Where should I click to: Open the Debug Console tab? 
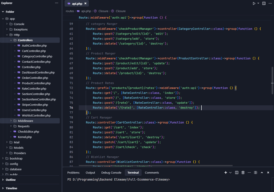click(111, 173)
